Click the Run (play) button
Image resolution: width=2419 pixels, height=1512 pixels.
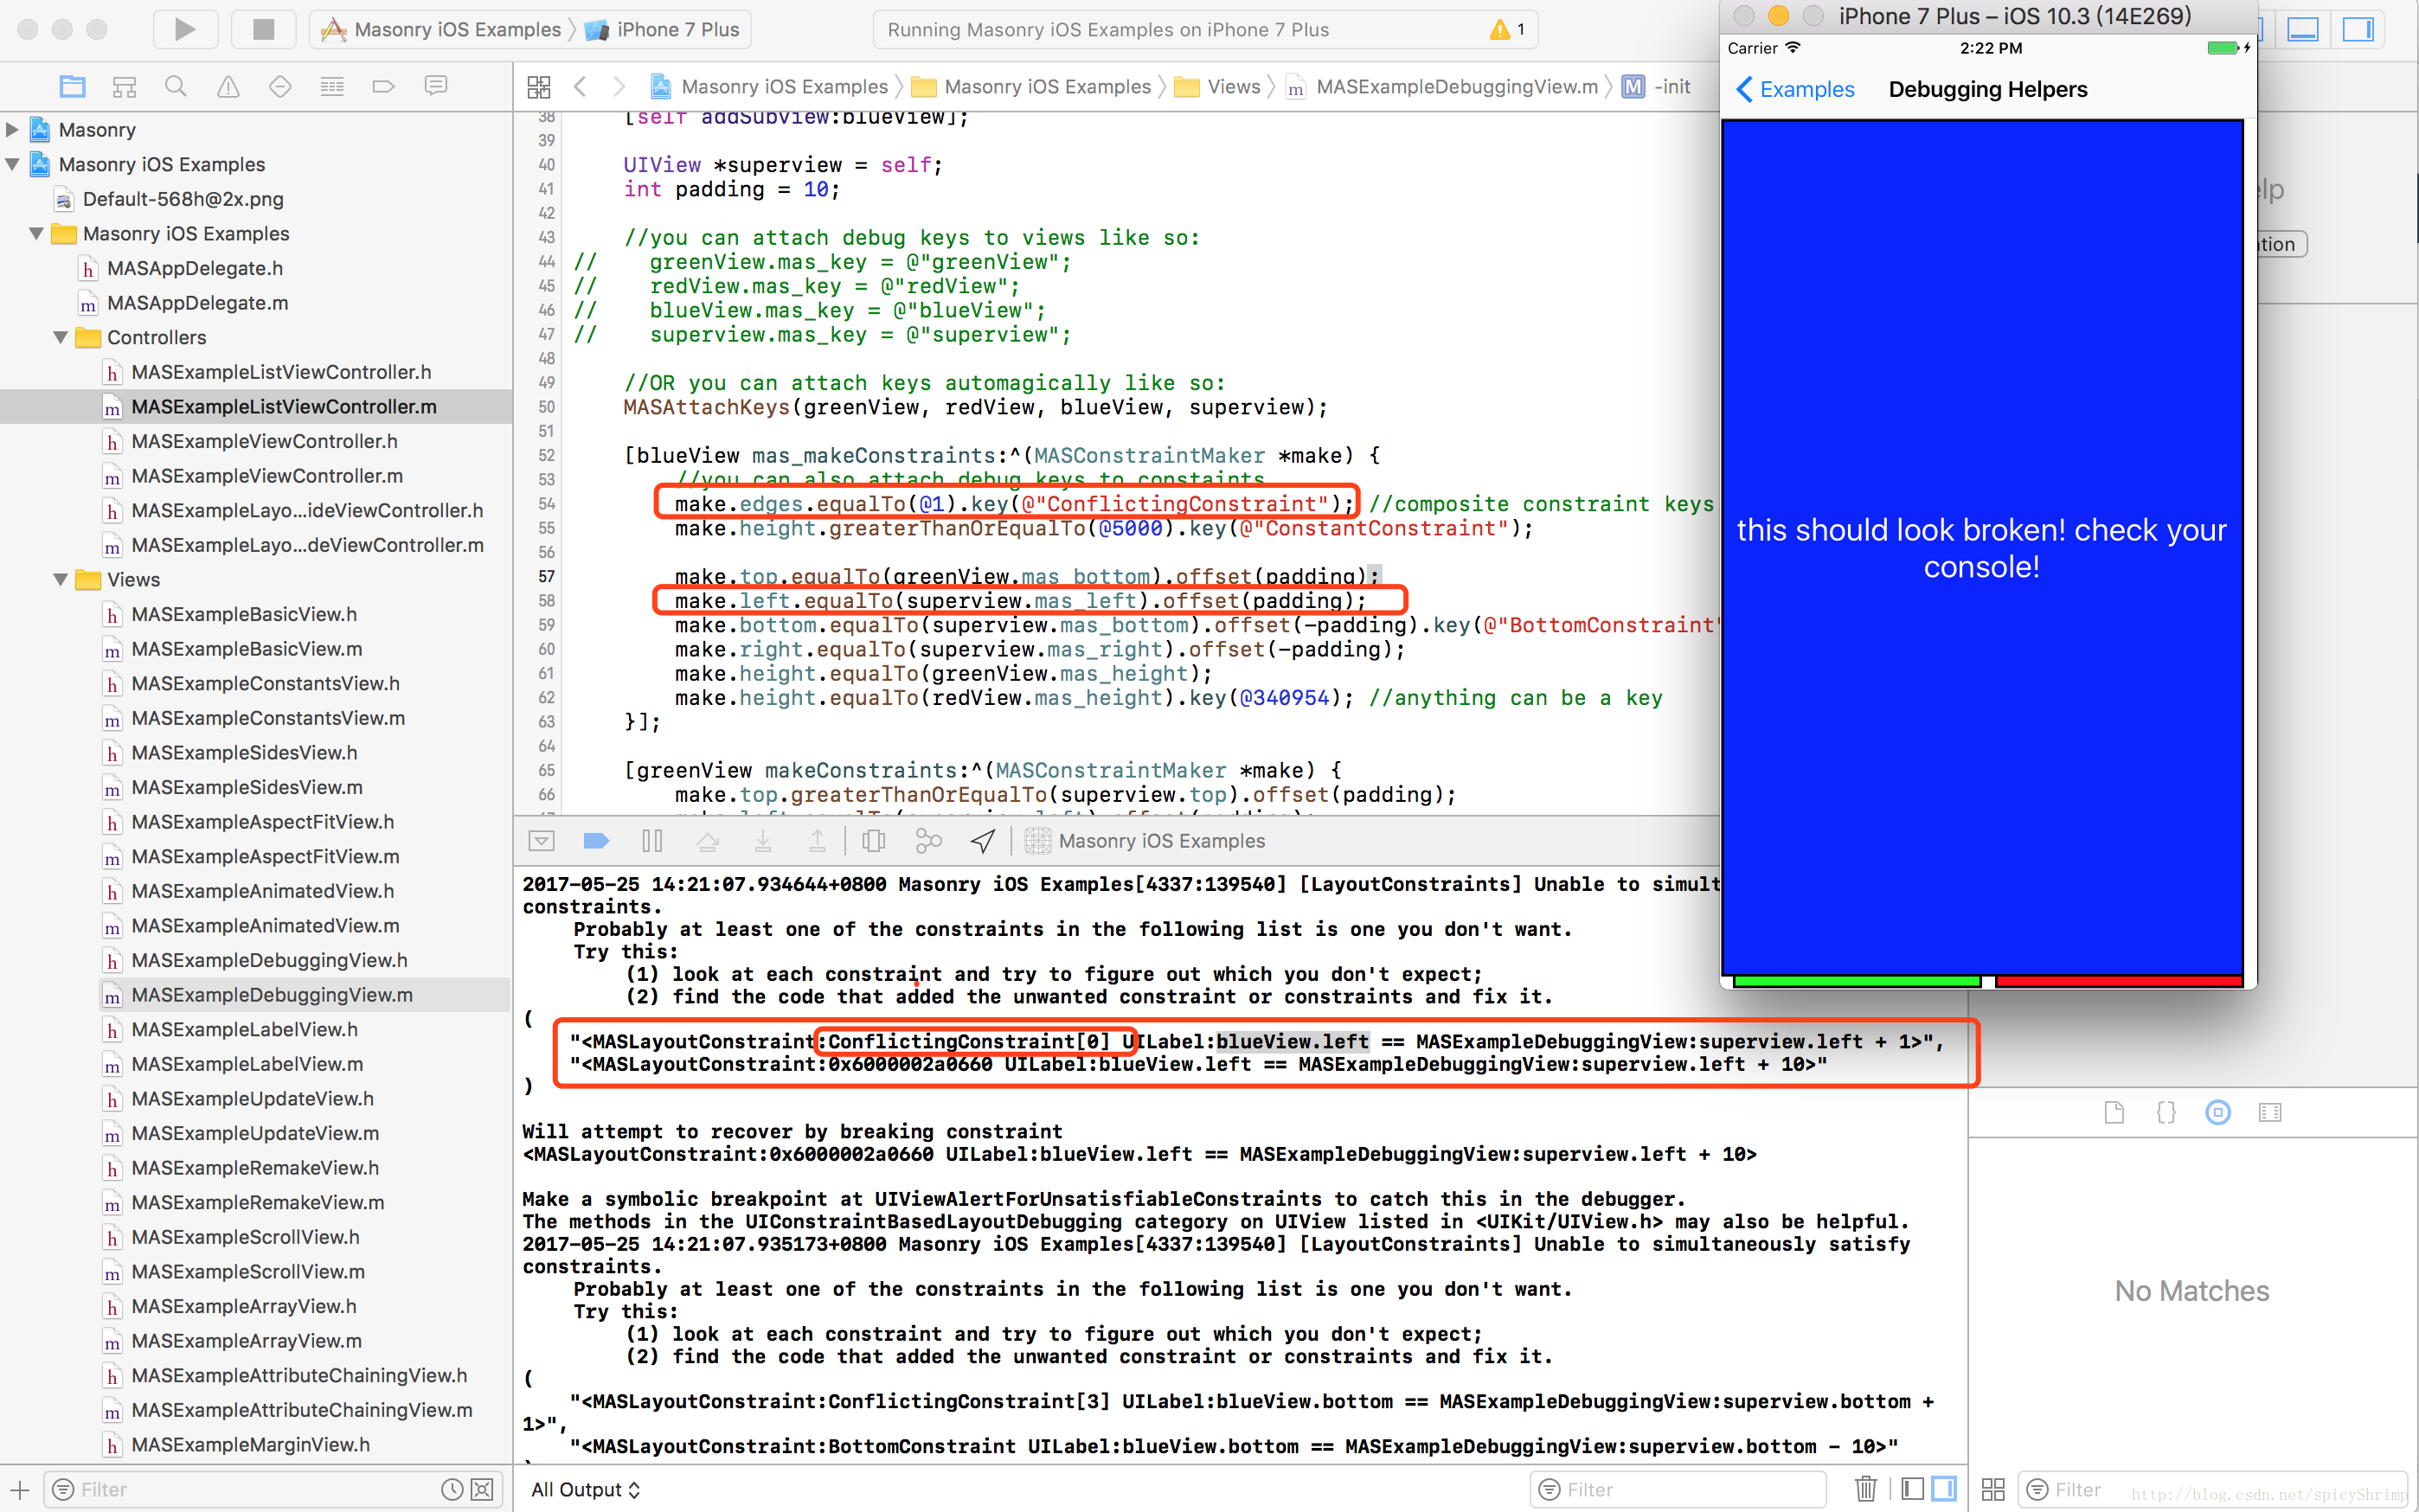(185, 29)
